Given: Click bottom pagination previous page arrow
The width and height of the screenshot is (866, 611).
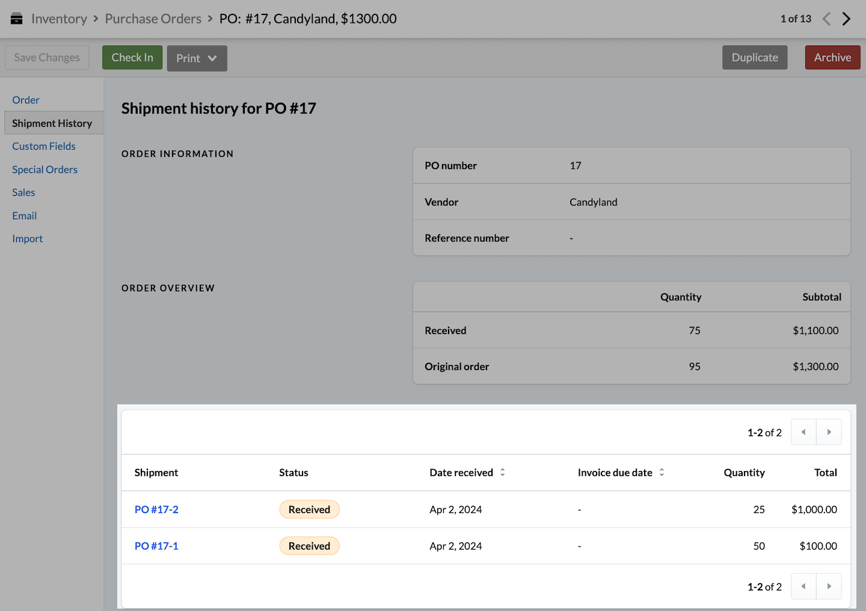Looking at the screenshot, I should [803, 586].
